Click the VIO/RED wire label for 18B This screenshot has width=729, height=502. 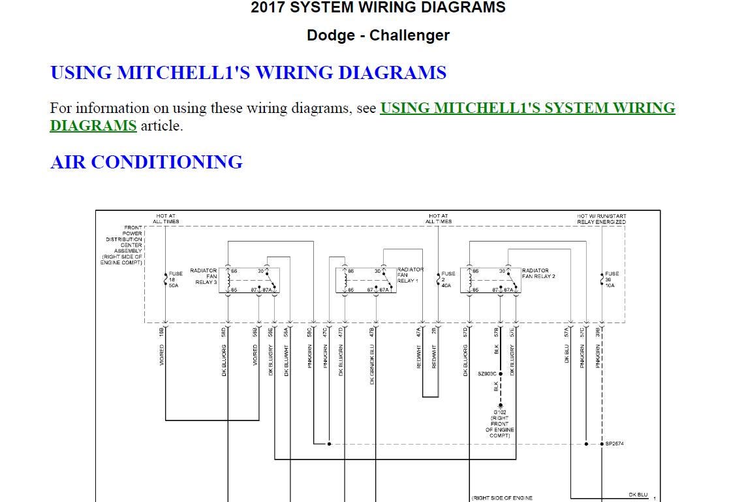click(162, 355)
